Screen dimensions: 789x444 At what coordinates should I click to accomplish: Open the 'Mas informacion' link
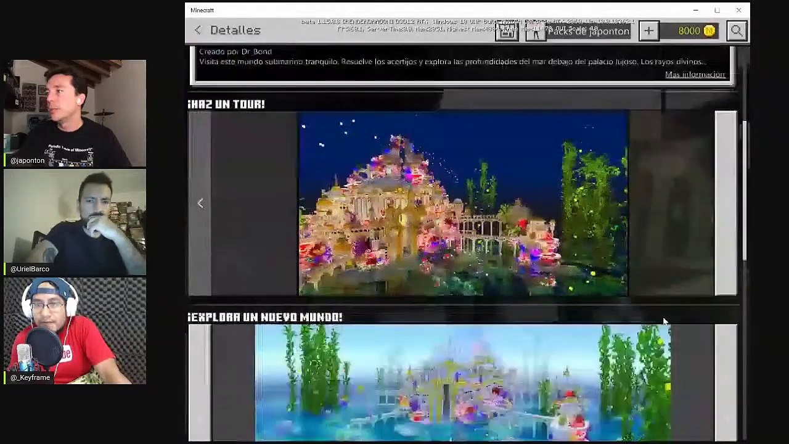coord(695,75)
